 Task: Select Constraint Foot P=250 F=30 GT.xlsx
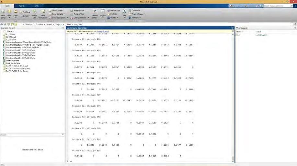(x=20, y=53)
